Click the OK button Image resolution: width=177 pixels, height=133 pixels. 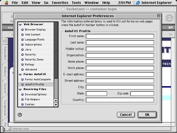147,115
